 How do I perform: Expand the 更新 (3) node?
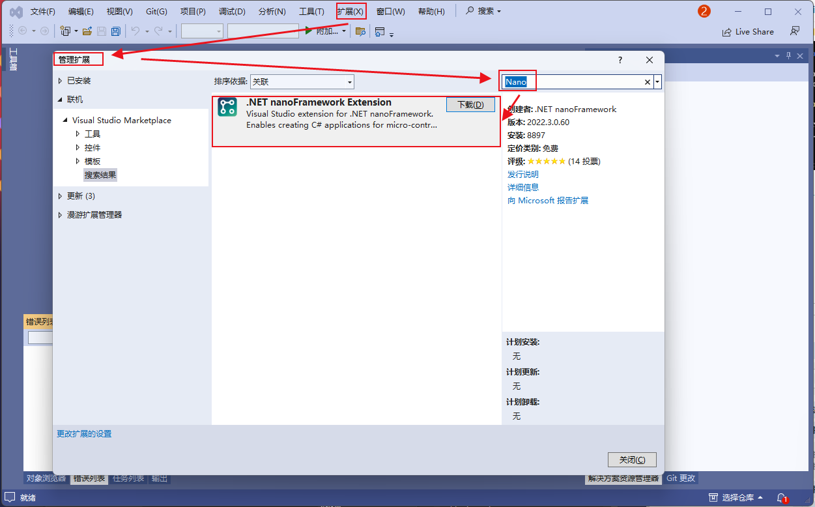click(x=60, y=196)
